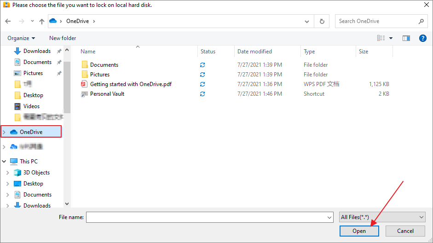Viewport: 433px width, 243px height.
Task: Select the Personal Vault shortcut
Action: tap(107, 94)
